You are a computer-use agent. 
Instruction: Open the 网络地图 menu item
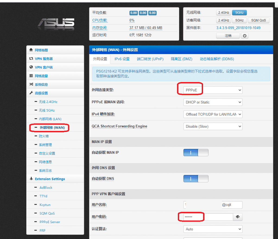(x=55, y=50)
